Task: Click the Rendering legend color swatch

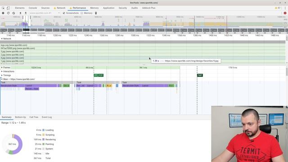Action: [x=44, y=139]
